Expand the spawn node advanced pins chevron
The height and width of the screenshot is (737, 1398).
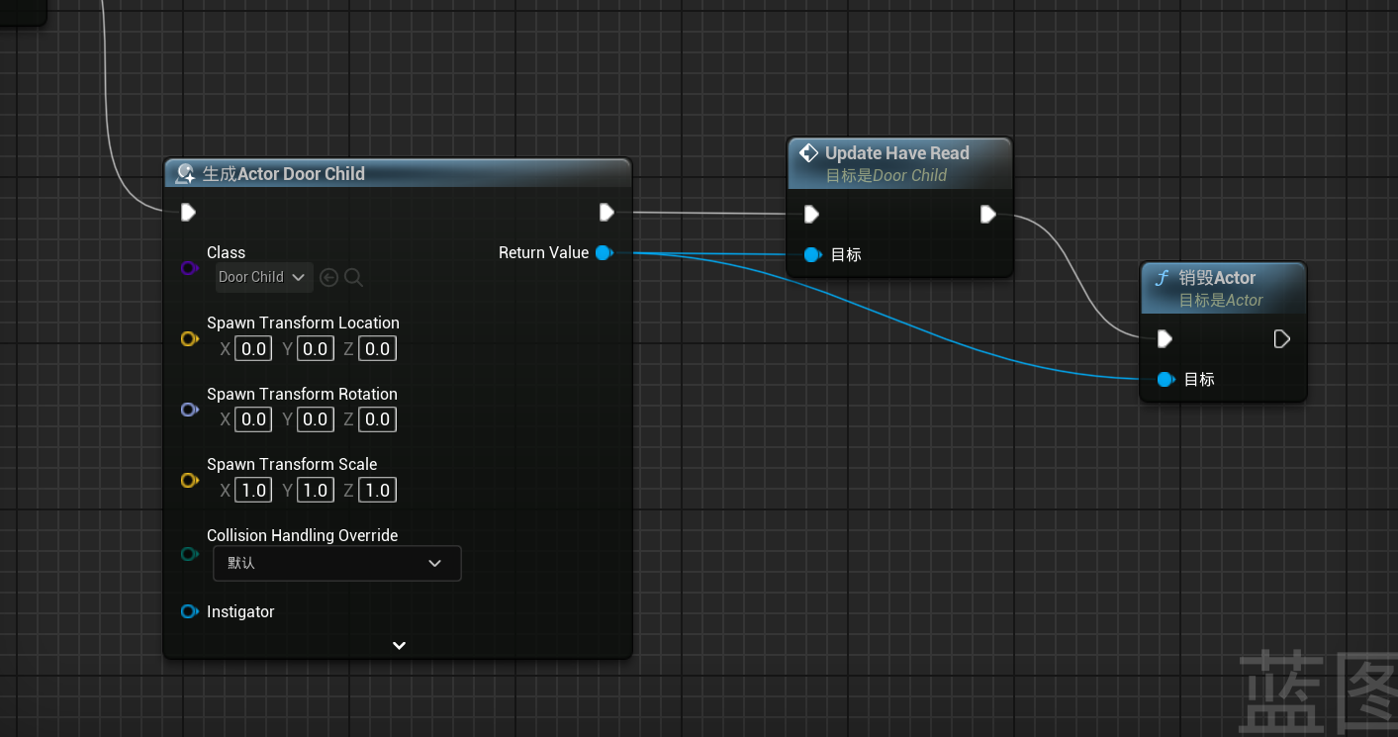pyautogui.click(x=399, y=645)
